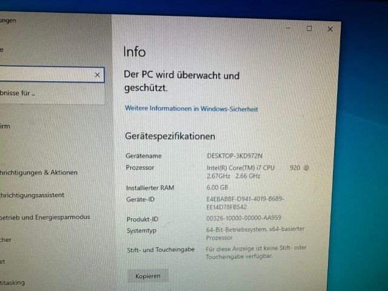Minimize the settings window
Viewport: 388px width, 291px height.
[x=288, y=28]
